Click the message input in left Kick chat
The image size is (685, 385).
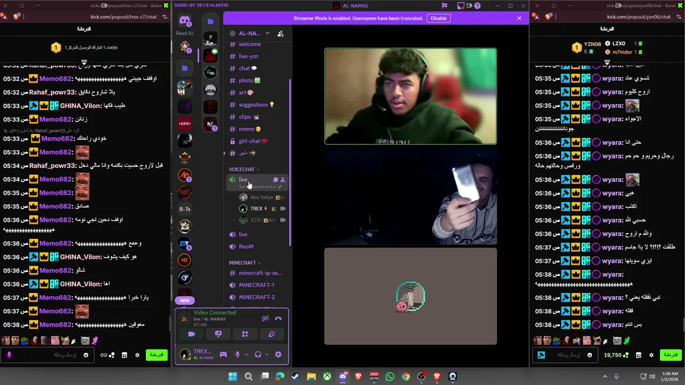coord(48,355)
